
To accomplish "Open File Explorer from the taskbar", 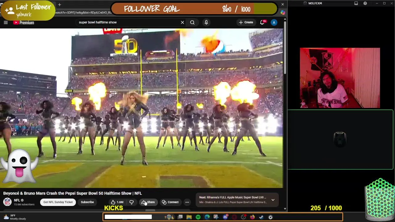I will click(189, 217).
